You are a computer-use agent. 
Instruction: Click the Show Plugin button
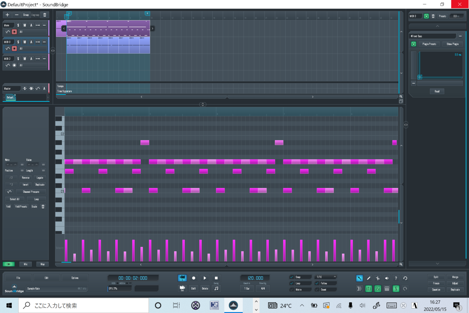click(x=453, y=44)
